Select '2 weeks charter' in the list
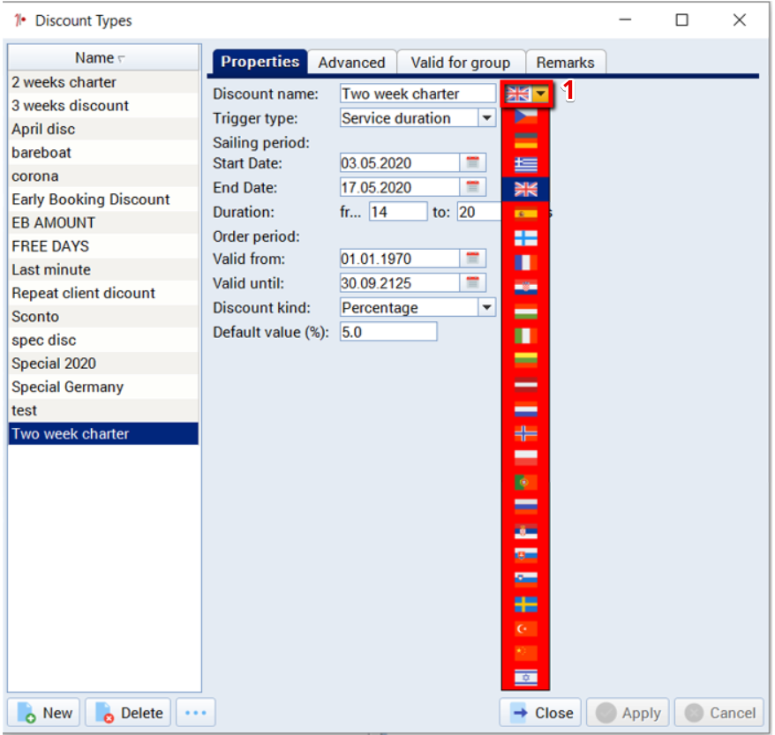 [x=103, y=82]
